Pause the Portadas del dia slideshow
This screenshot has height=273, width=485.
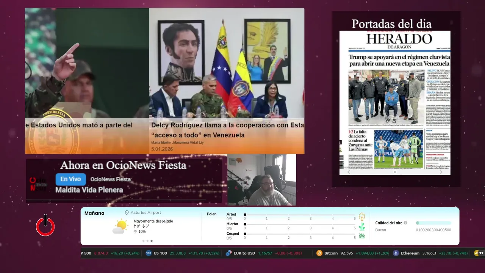click(x=395, y=172)
